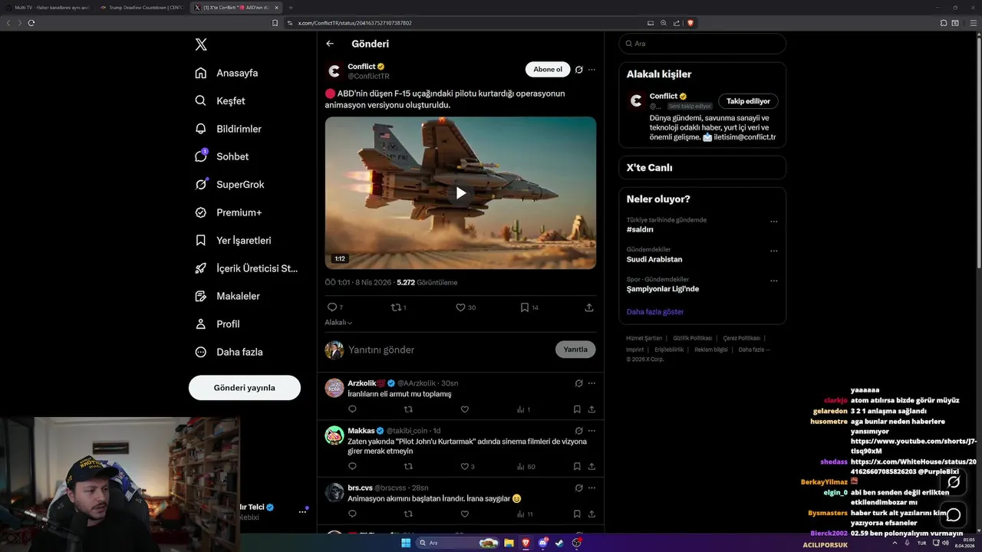Like Makkas's reply with 3 likes
The image size is (982, 552).
pyautogui.click(x=467, y=466)
